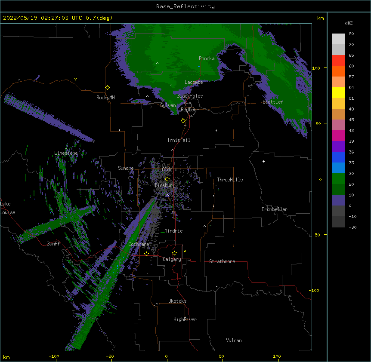Screen dimensions: 371x362
Task: Click the yellow diamond marker above Calgary label
Action: click(174, 253)
